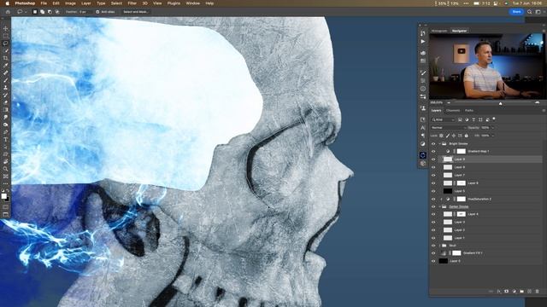Click the Lock Position icon
Viewport: 547px width, 307px height.
[454, 136]
